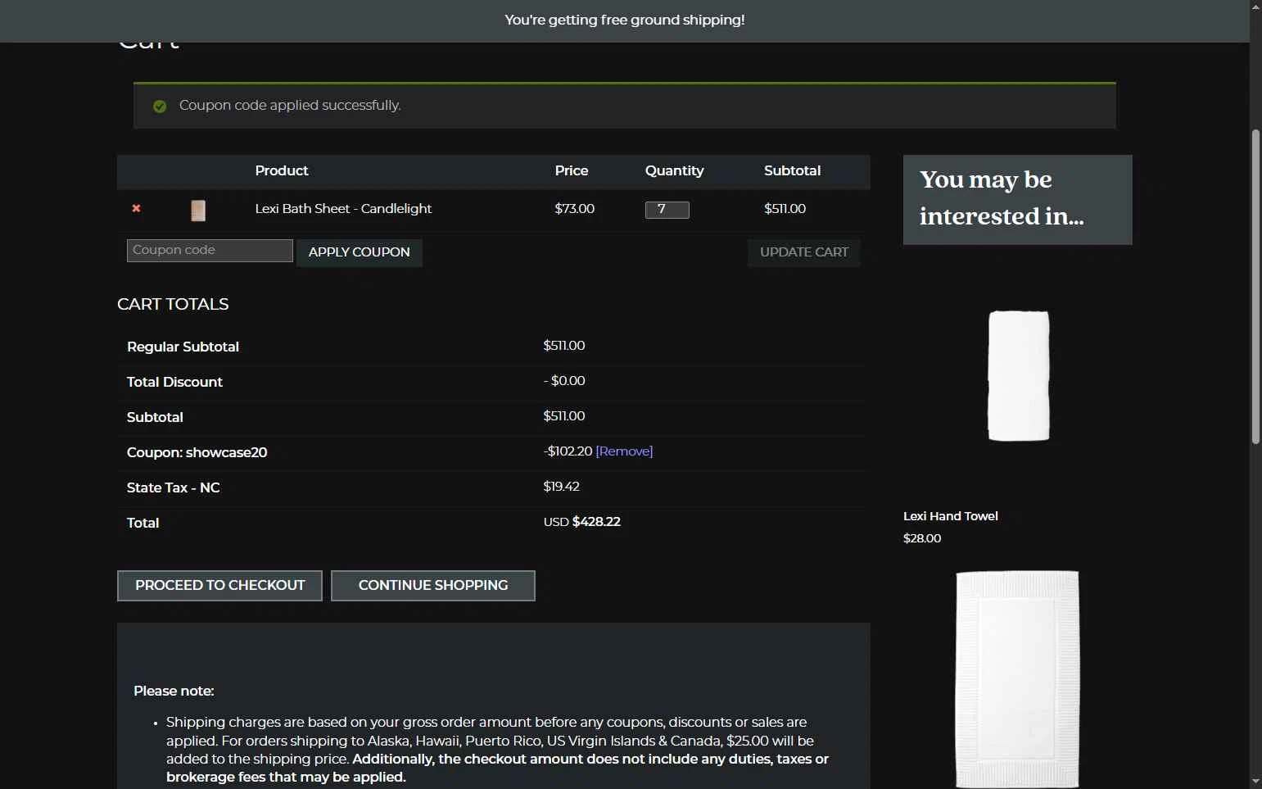
Task: Continue shopping button
Action: [433, 586]
